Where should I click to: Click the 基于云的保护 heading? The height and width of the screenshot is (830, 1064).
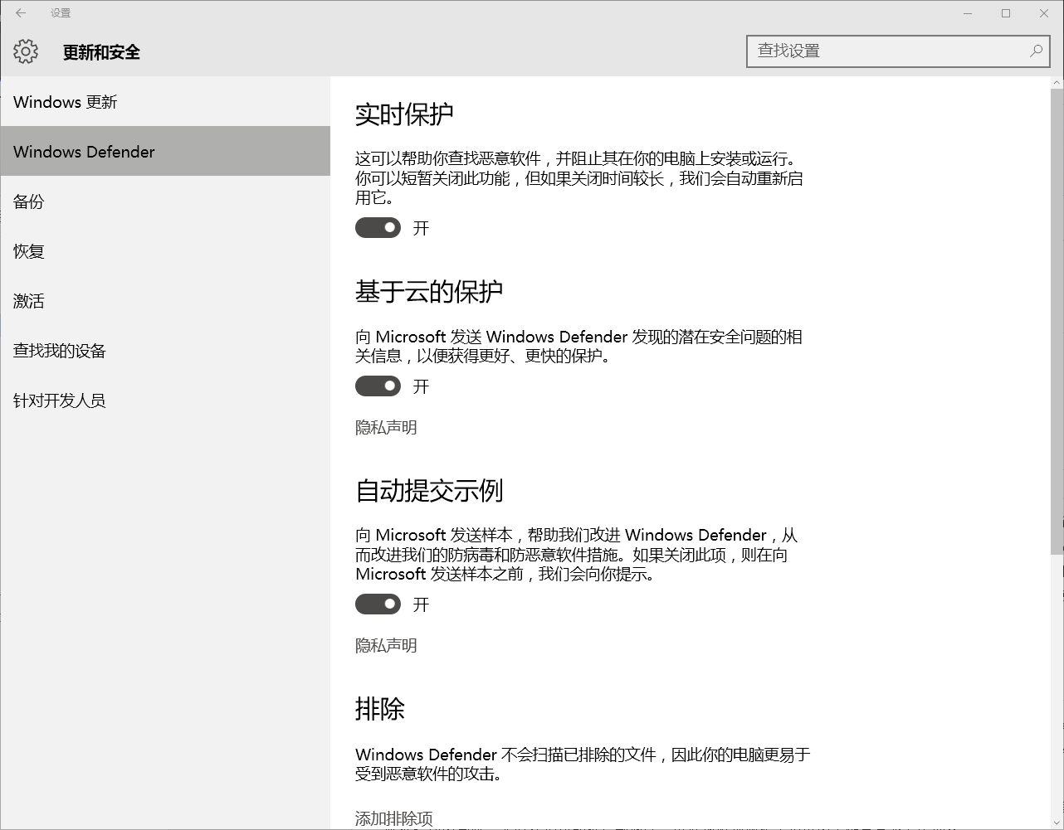click(429, 292)
